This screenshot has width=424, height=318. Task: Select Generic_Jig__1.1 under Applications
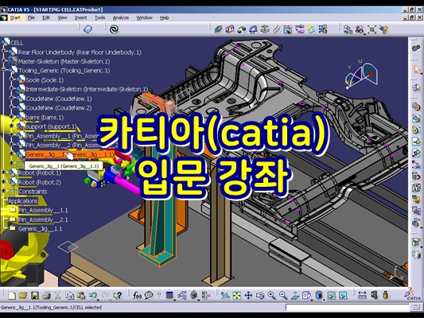coord(40,229)
